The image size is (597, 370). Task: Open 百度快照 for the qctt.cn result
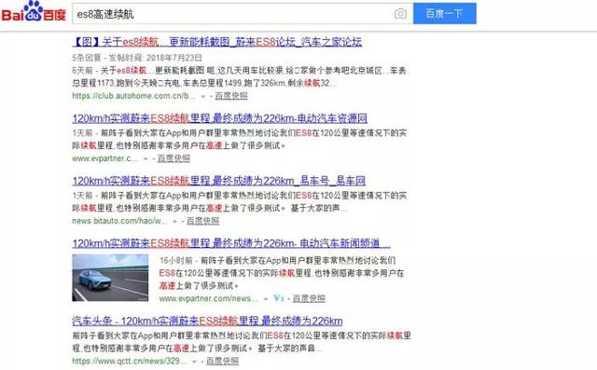222,361
